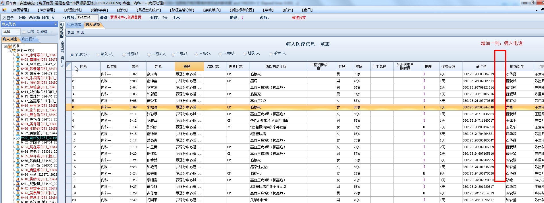Open the 质控标准设置 menu
The width and height of the screenshot is (544, 203).
click(242, 10)
